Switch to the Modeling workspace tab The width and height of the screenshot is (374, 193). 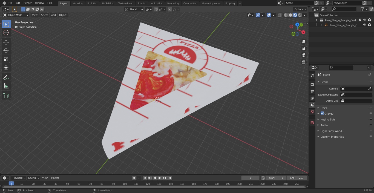pyautogui.click(x=77, y=3)
